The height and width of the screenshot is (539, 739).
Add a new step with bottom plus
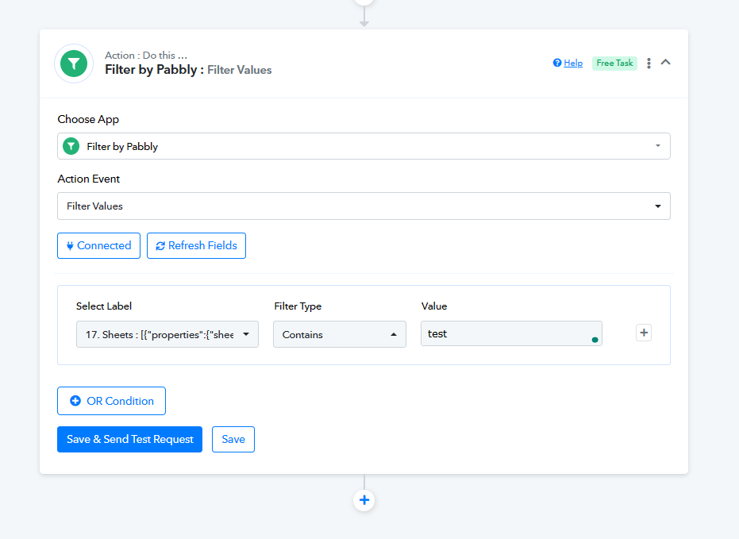pos(364,500)
